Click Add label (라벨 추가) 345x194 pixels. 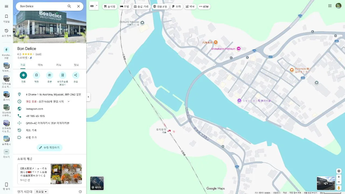(50, 137)
